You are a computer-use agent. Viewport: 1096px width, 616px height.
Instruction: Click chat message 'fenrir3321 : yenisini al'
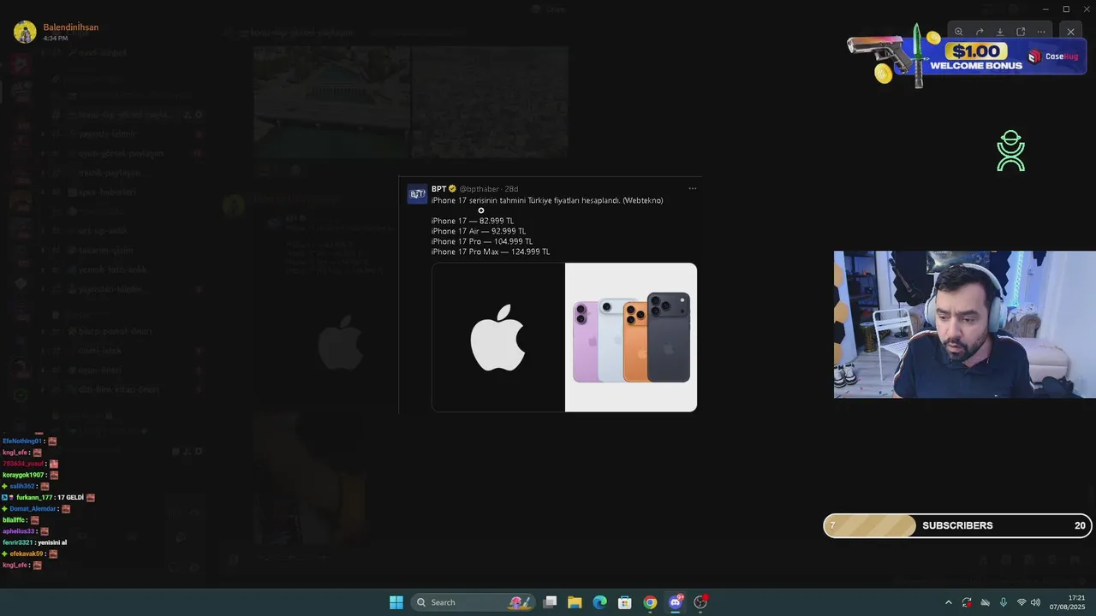point(34,542)
